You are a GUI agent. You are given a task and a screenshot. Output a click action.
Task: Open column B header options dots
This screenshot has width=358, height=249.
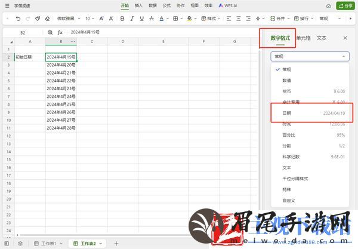tap(73, 42)
